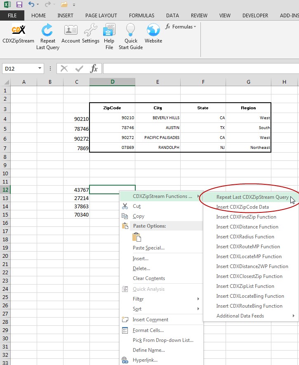The height and width of the screenshot is (365, 299).
Task: Click the Enter checkmark in formula bar
Action: coord(79,69)
